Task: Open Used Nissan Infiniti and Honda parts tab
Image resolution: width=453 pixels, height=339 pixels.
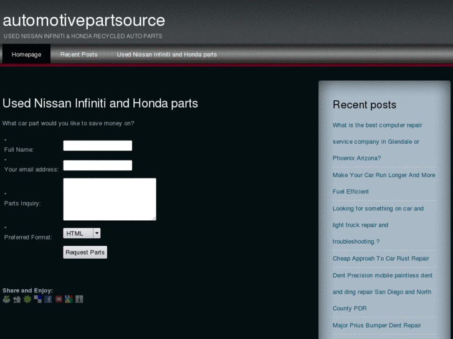Action: [167, 54]
